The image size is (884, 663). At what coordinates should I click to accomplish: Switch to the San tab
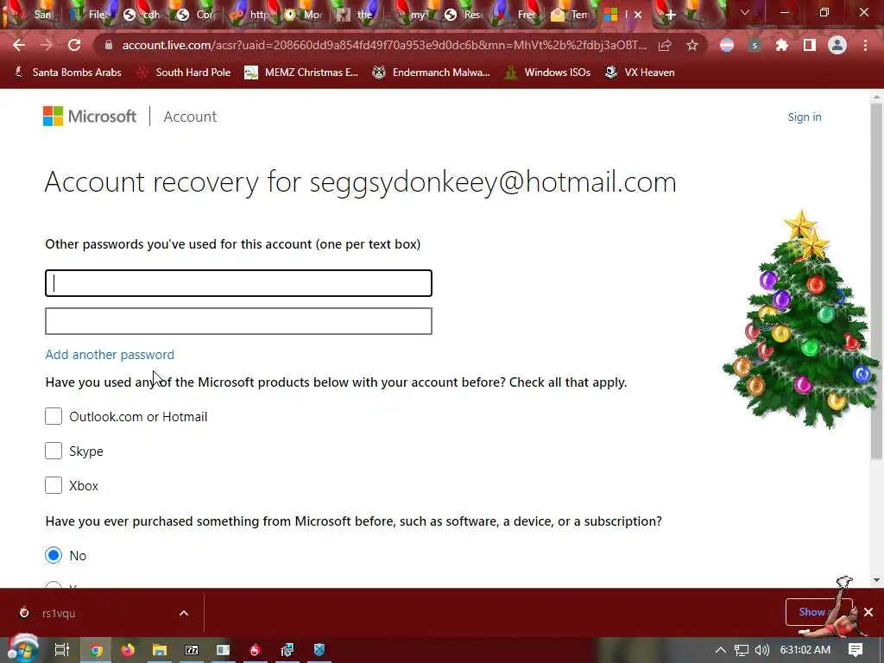pyautogui.click(x=33, y=15)
